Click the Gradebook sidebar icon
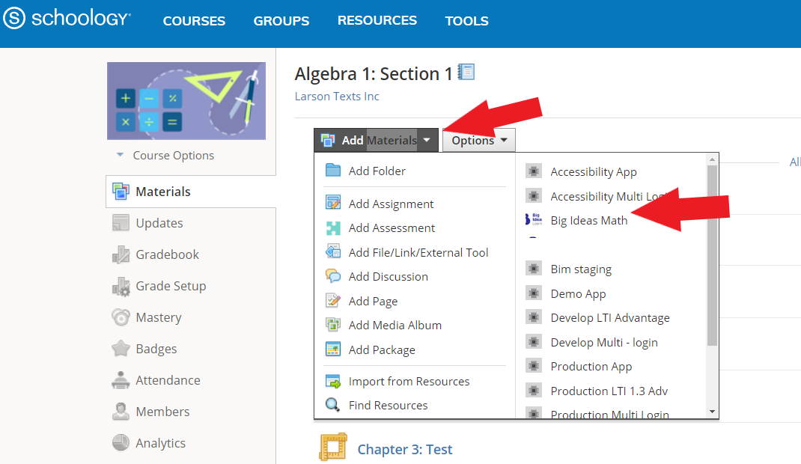 [x=121, y=254]
